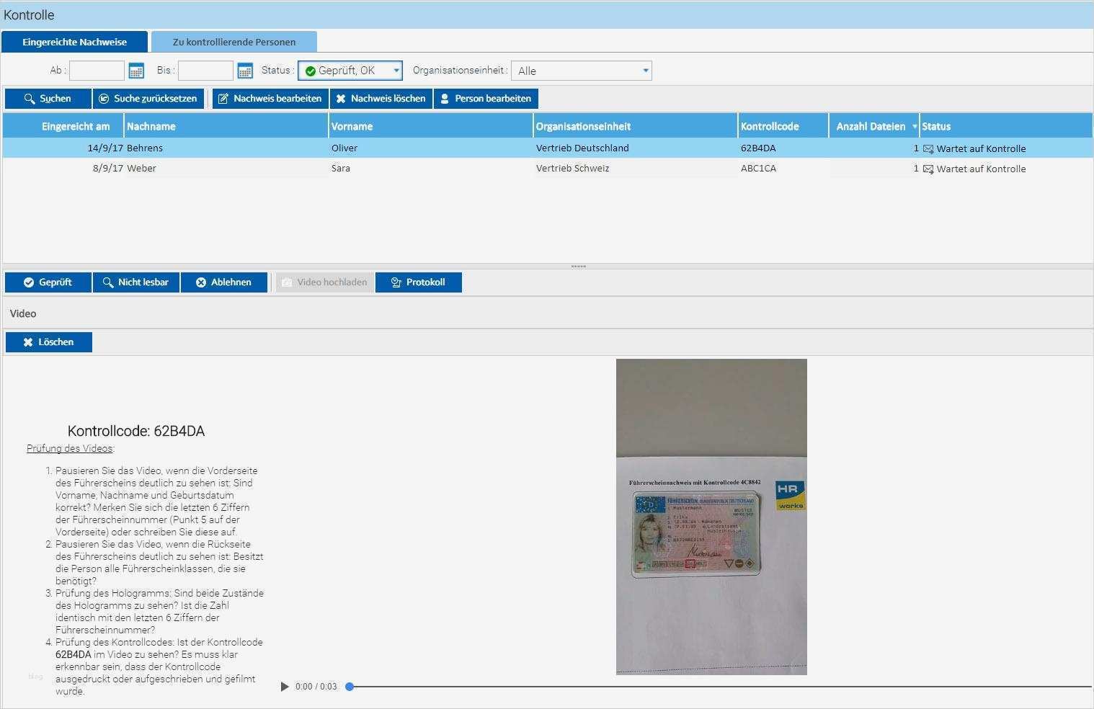Focus the Ab date input field
1094x709 pixels.
97,71
